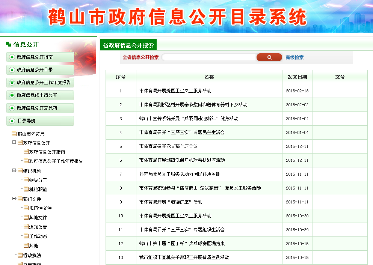Click the magnifier search button

click(269, 57)
